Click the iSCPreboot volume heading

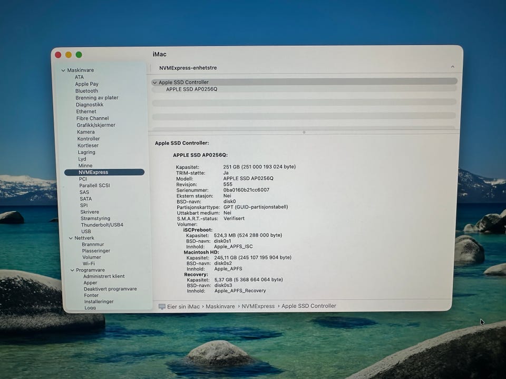[x=198, y=230]
